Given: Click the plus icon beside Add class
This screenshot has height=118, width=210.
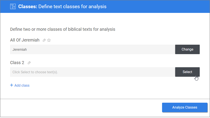Looking at the screenshot, I should pyautogui.click(x=12, y=85).
